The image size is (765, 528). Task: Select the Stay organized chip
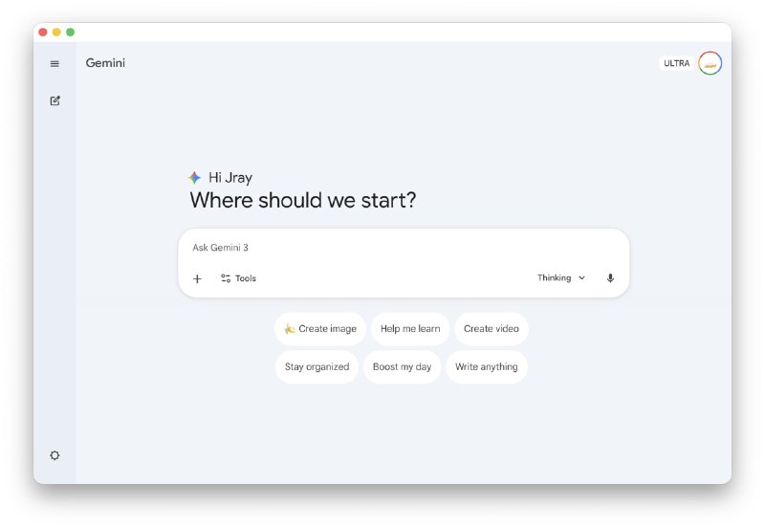point(317,366)
